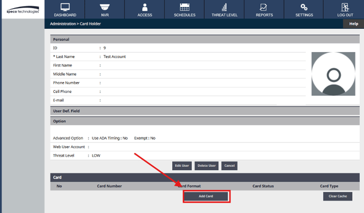Click the Option section header
The image size is (364, 213).
pyautogui.click(x=205, y=121)
